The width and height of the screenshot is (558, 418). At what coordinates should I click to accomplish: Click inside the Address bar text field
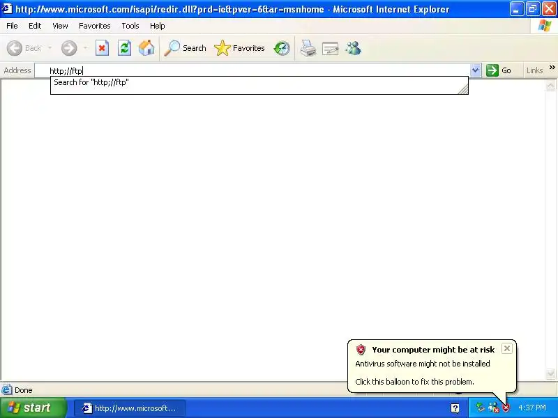pyautogui.click(x=252, y=71)
